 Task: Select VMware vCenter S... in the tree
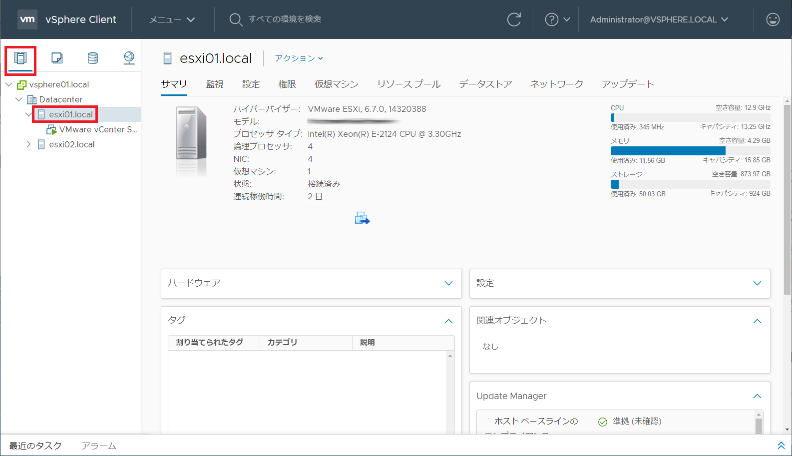[98, 129]
